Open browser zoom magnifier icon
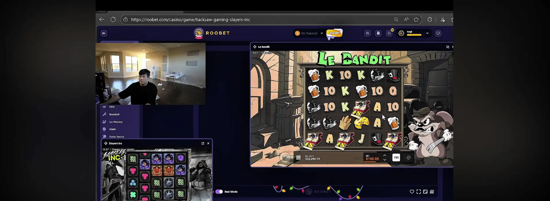Viewport: 550px width, 201px height. 396,20
